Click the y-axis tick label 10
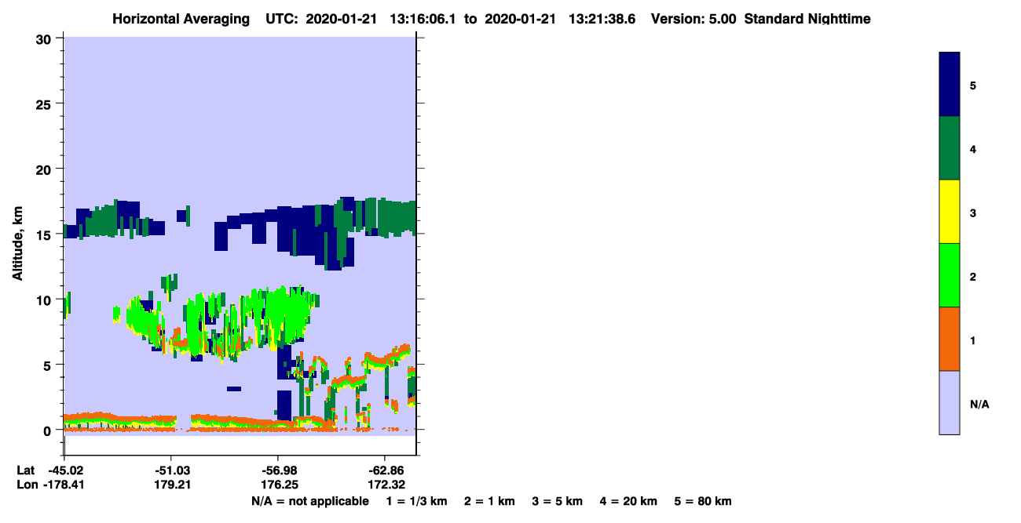The height and width of the screenshot is (523, 1021). tap(45, 300)
